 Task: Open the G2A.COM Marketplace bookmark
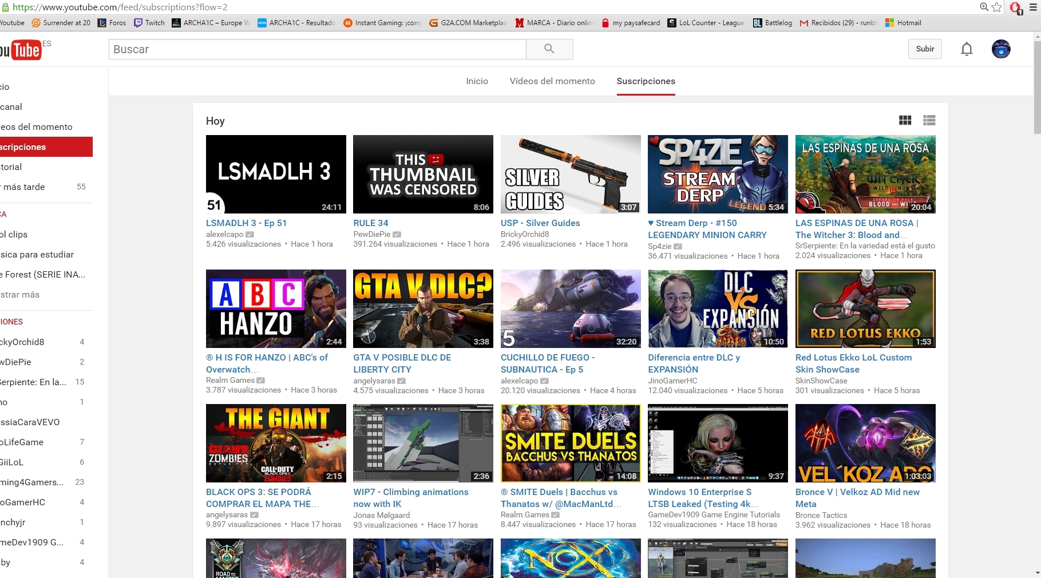468,23
